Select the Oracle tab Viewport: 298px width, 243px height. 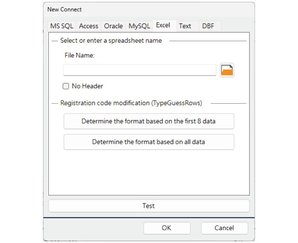point(114,26)
